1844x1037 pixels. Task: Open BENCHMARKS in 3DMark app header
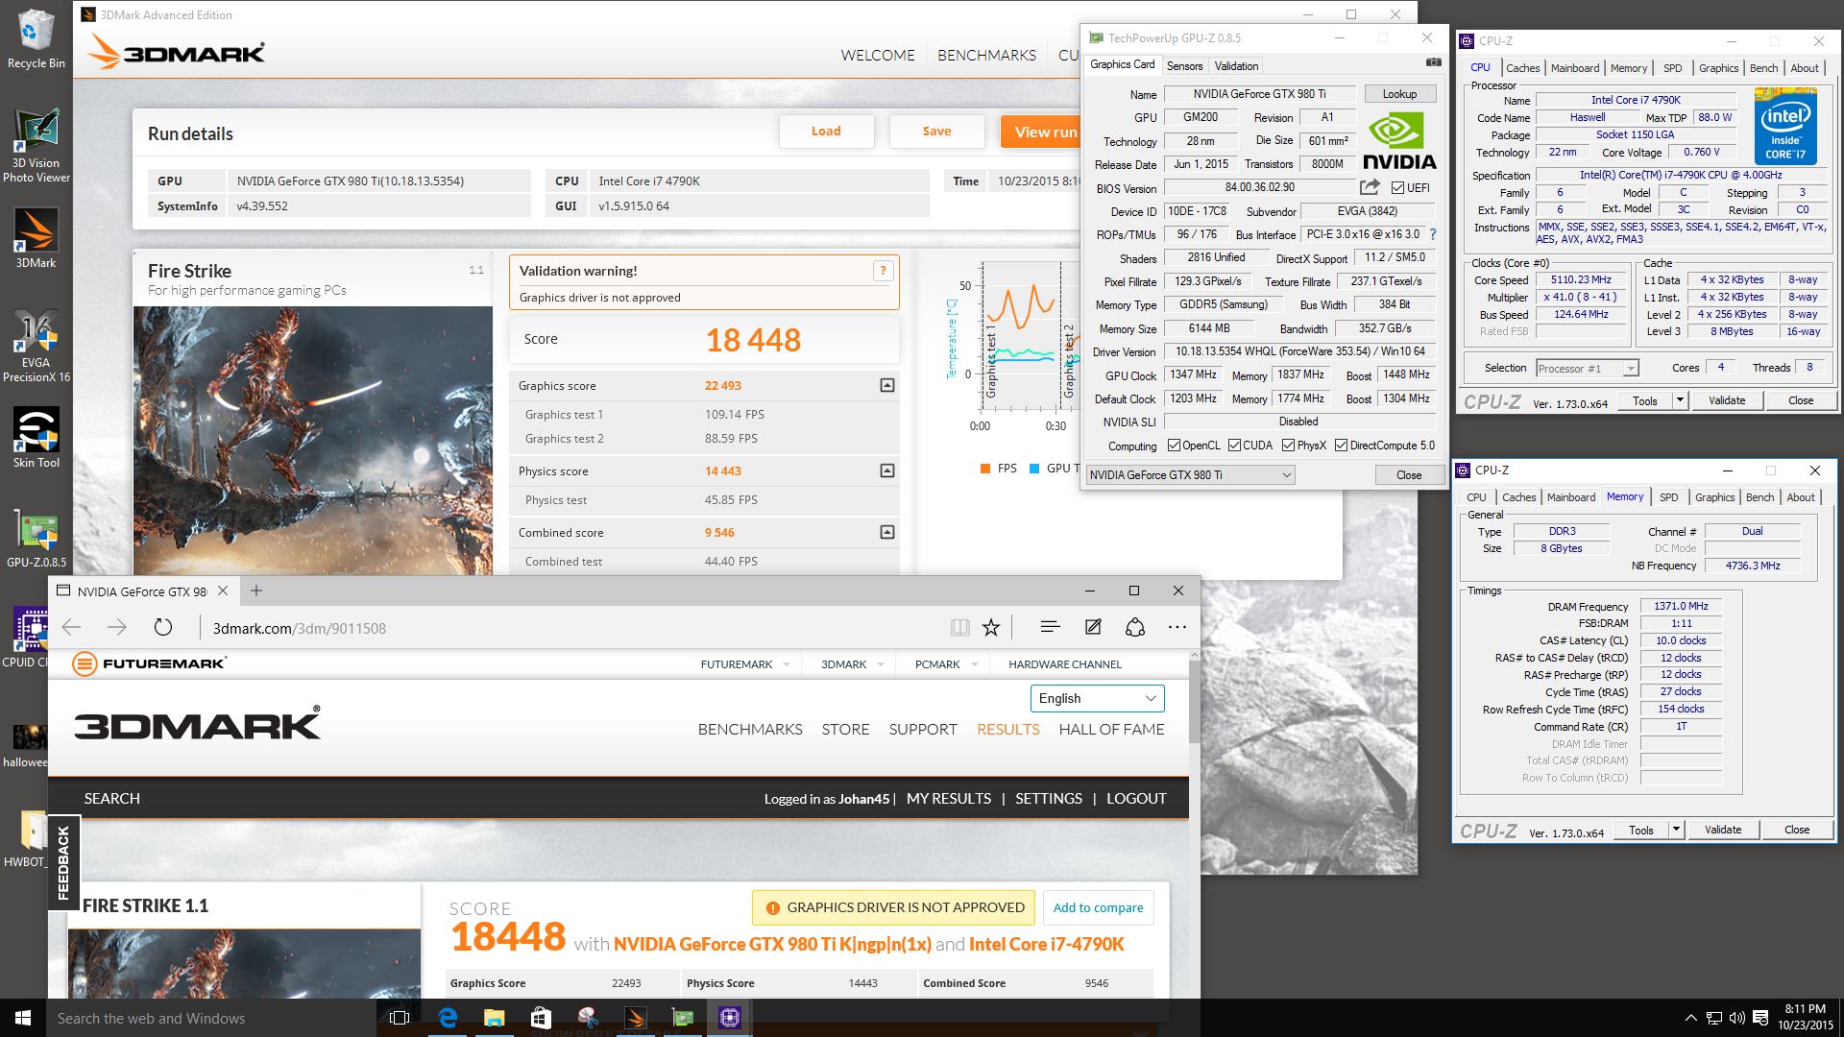[x=986, y=55]
